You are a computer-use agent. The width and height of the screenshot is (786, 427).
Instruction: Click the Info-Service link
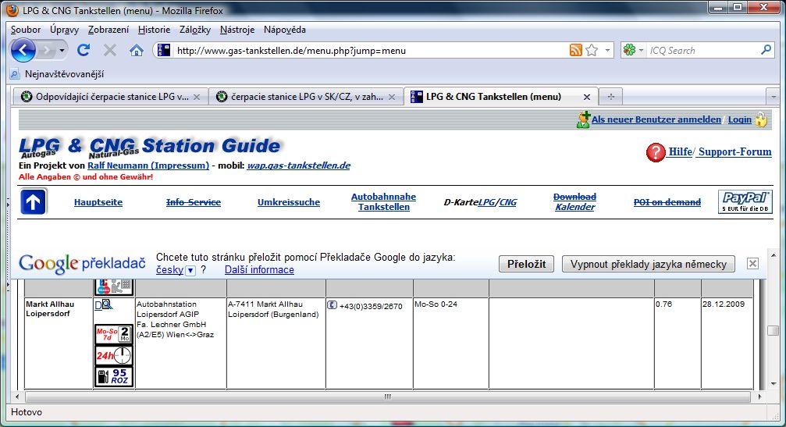194,202
